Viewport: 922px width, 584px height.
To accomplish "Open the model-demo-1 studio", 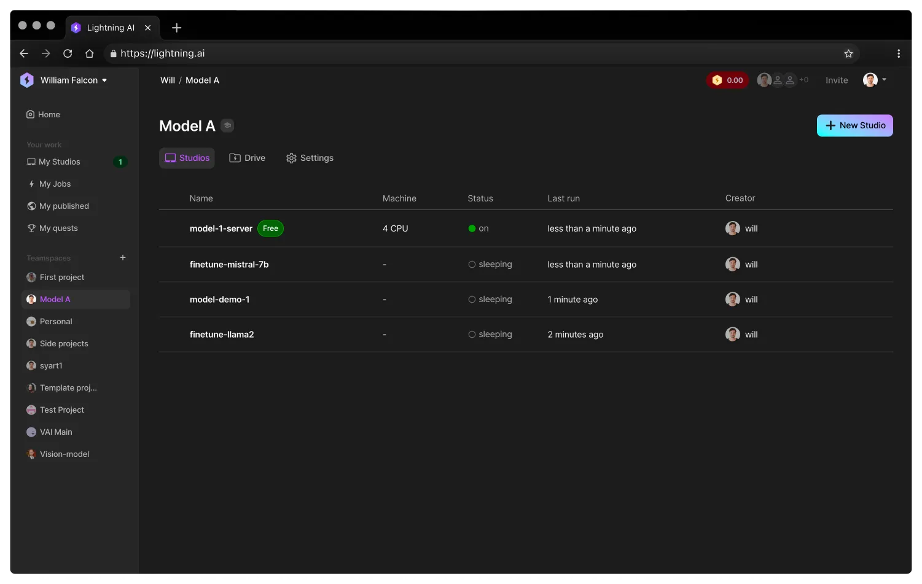I will (x=219, y=300).
